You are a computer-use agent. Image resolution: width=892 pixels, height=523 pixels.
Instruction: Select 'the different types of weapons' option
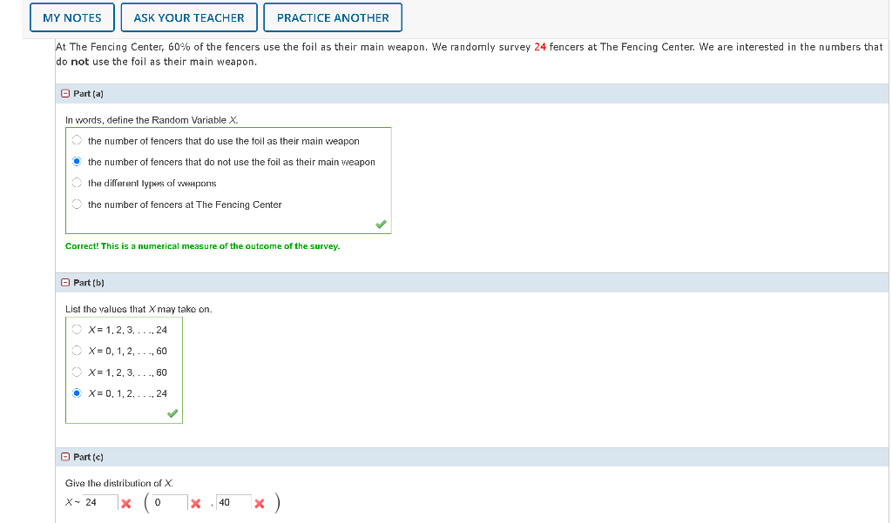coord(77,183)
